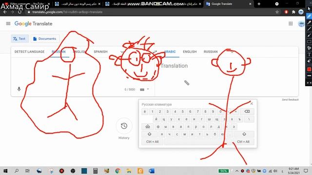Toggle the right Ctrl + Alt key

coord(243,141)
